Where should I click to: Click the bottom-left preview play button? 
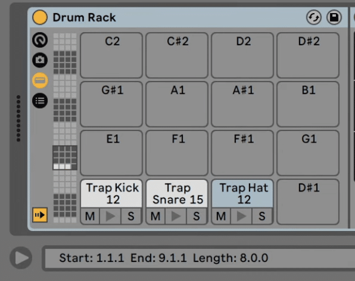tap(21, 258)
